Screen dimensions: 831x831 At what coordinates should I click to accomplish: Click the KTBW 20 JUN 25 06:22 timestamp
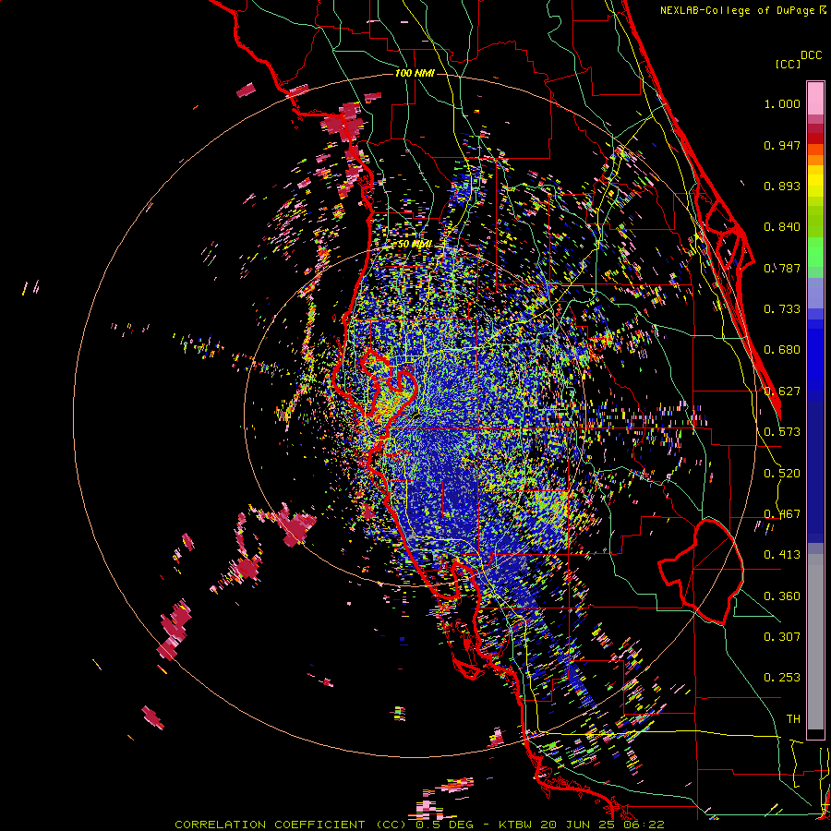(582, 825)
